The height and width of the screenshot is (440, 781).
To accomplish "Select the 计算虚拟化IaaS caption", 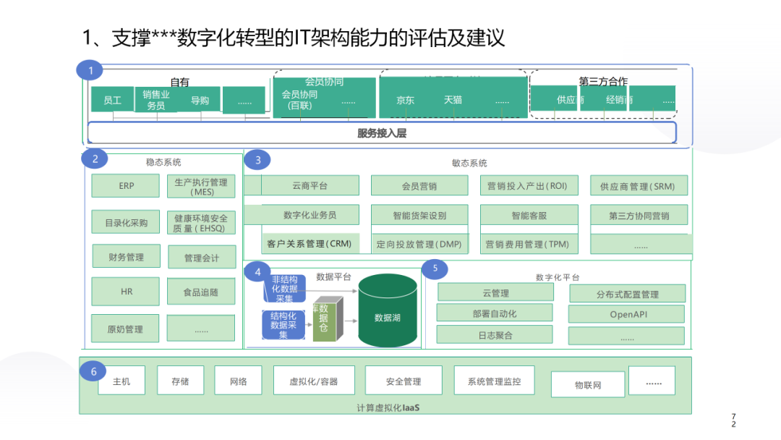I will 388,407.
